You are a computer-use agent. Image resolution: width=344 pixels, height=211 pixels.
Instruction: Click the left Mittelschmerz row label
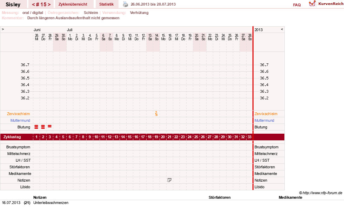(x=19, y=154)
